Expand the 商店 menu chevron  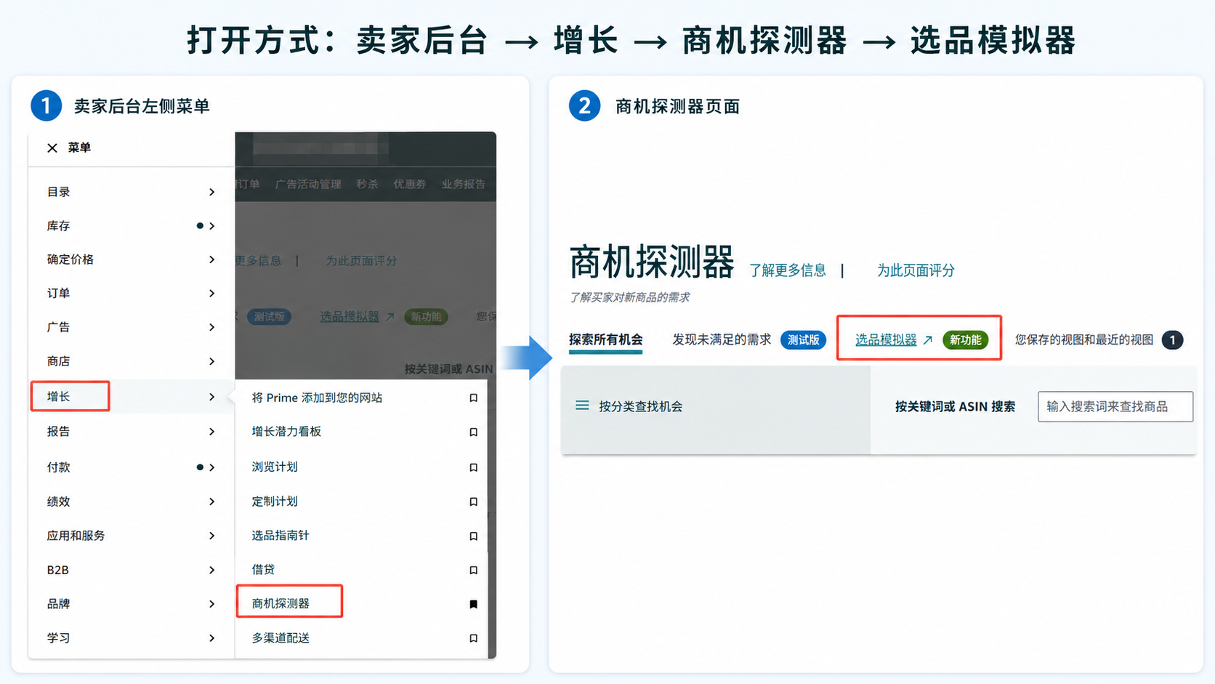click(211, 361)
